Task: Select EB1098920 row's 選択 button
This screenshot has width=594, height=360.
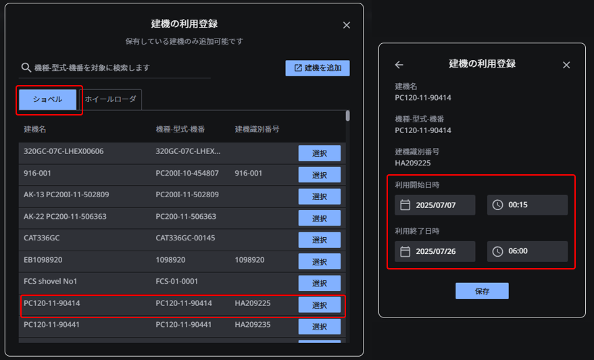Action: 320,261
